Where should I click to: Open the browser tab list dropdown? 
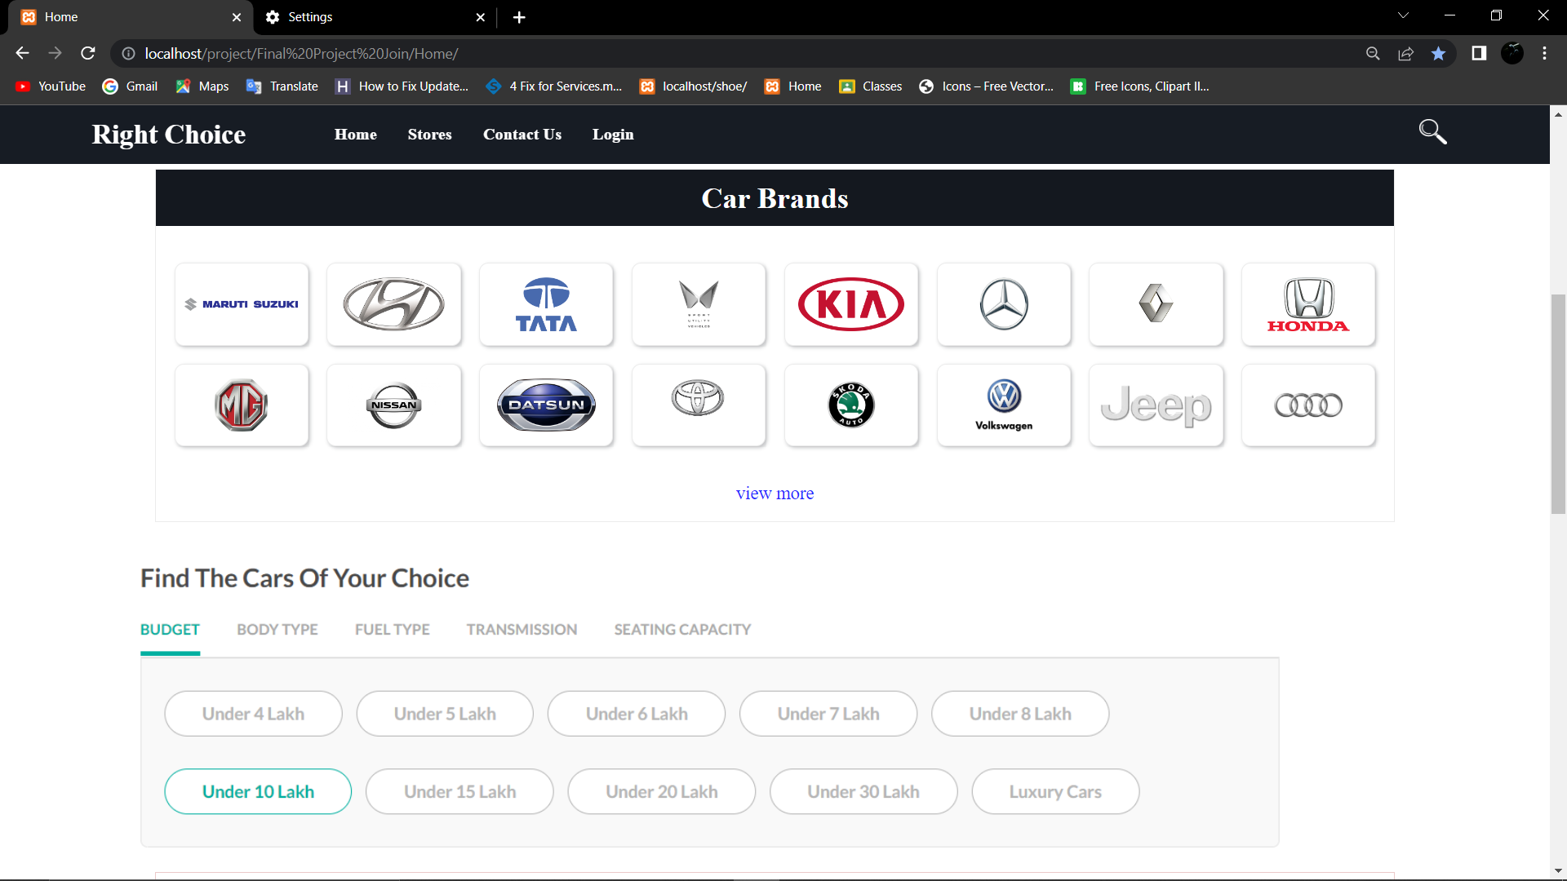click(x=1403, y=15)
